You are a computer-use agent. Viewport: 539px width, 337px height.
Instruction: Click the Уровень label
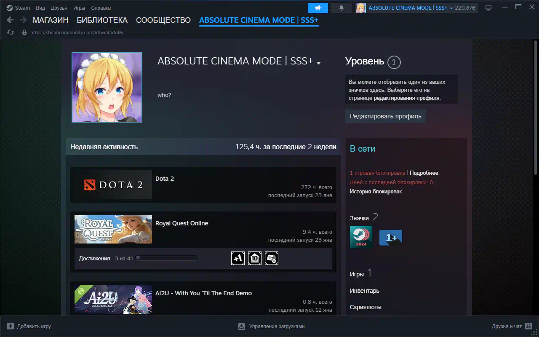tap(365, 62)
